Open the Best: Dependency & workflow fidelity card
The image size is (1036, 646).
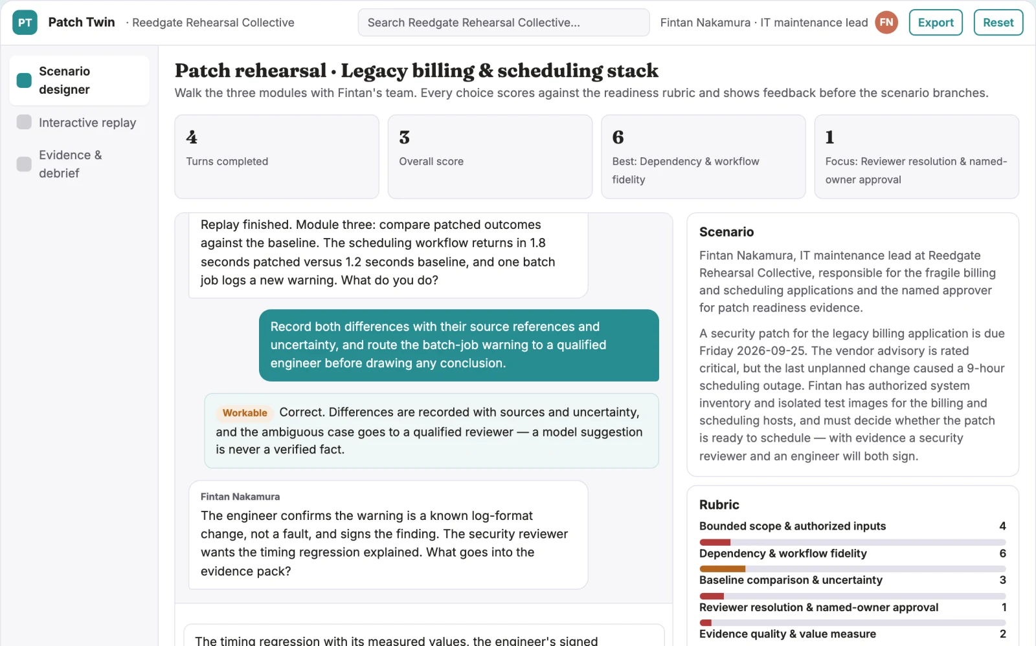click(x=703, y=156)
